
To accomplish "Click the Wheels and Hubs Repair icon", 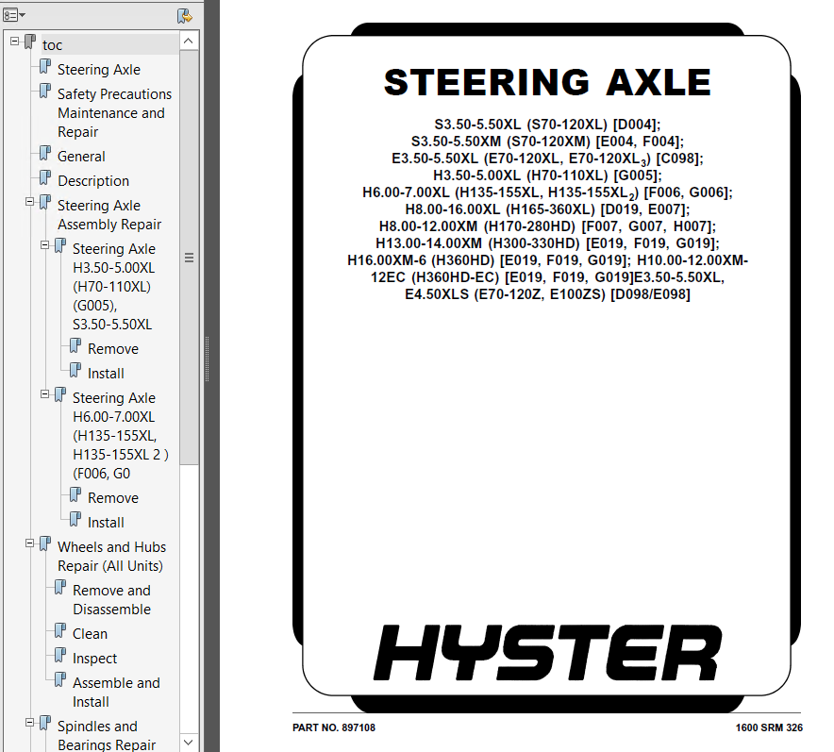I will click(x=45, y=544).
